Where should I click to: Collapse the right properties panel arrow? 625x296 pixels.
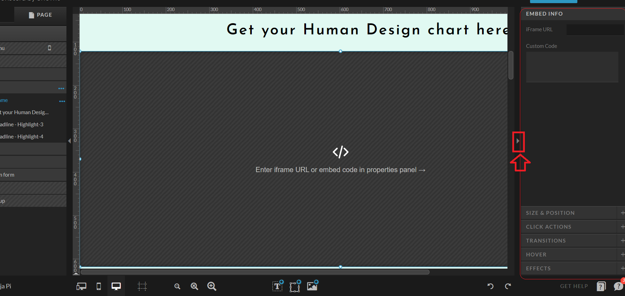click(x=518, y=141)
